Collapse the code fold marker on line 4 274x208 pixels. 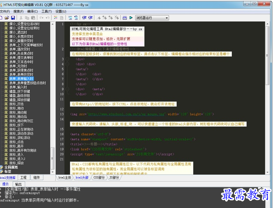pos(67,64)
